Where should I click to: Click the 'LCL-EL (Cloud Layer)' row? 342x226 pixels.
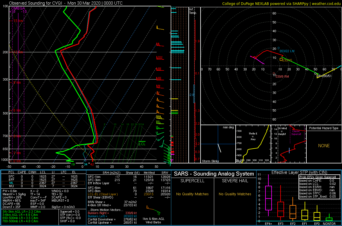click(129, 194)
